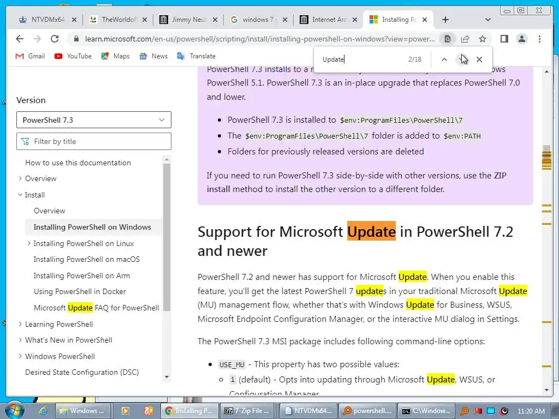This screenshot has width=559, height=419.
Task: Open Microsoft Update FAQ for PowerShell
Action: pyautogui.click(x=96, y=308)
